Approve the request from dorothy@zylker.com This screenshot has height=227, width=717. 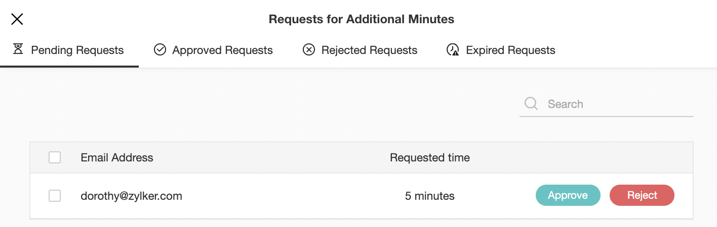tap(568, 195)
